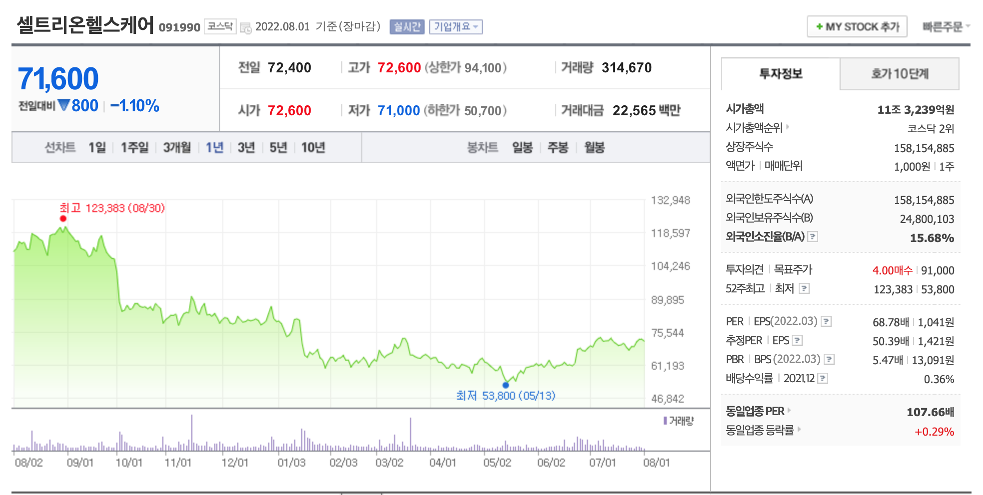
Task: Click the stock code 091990
Action: [179, 27]
